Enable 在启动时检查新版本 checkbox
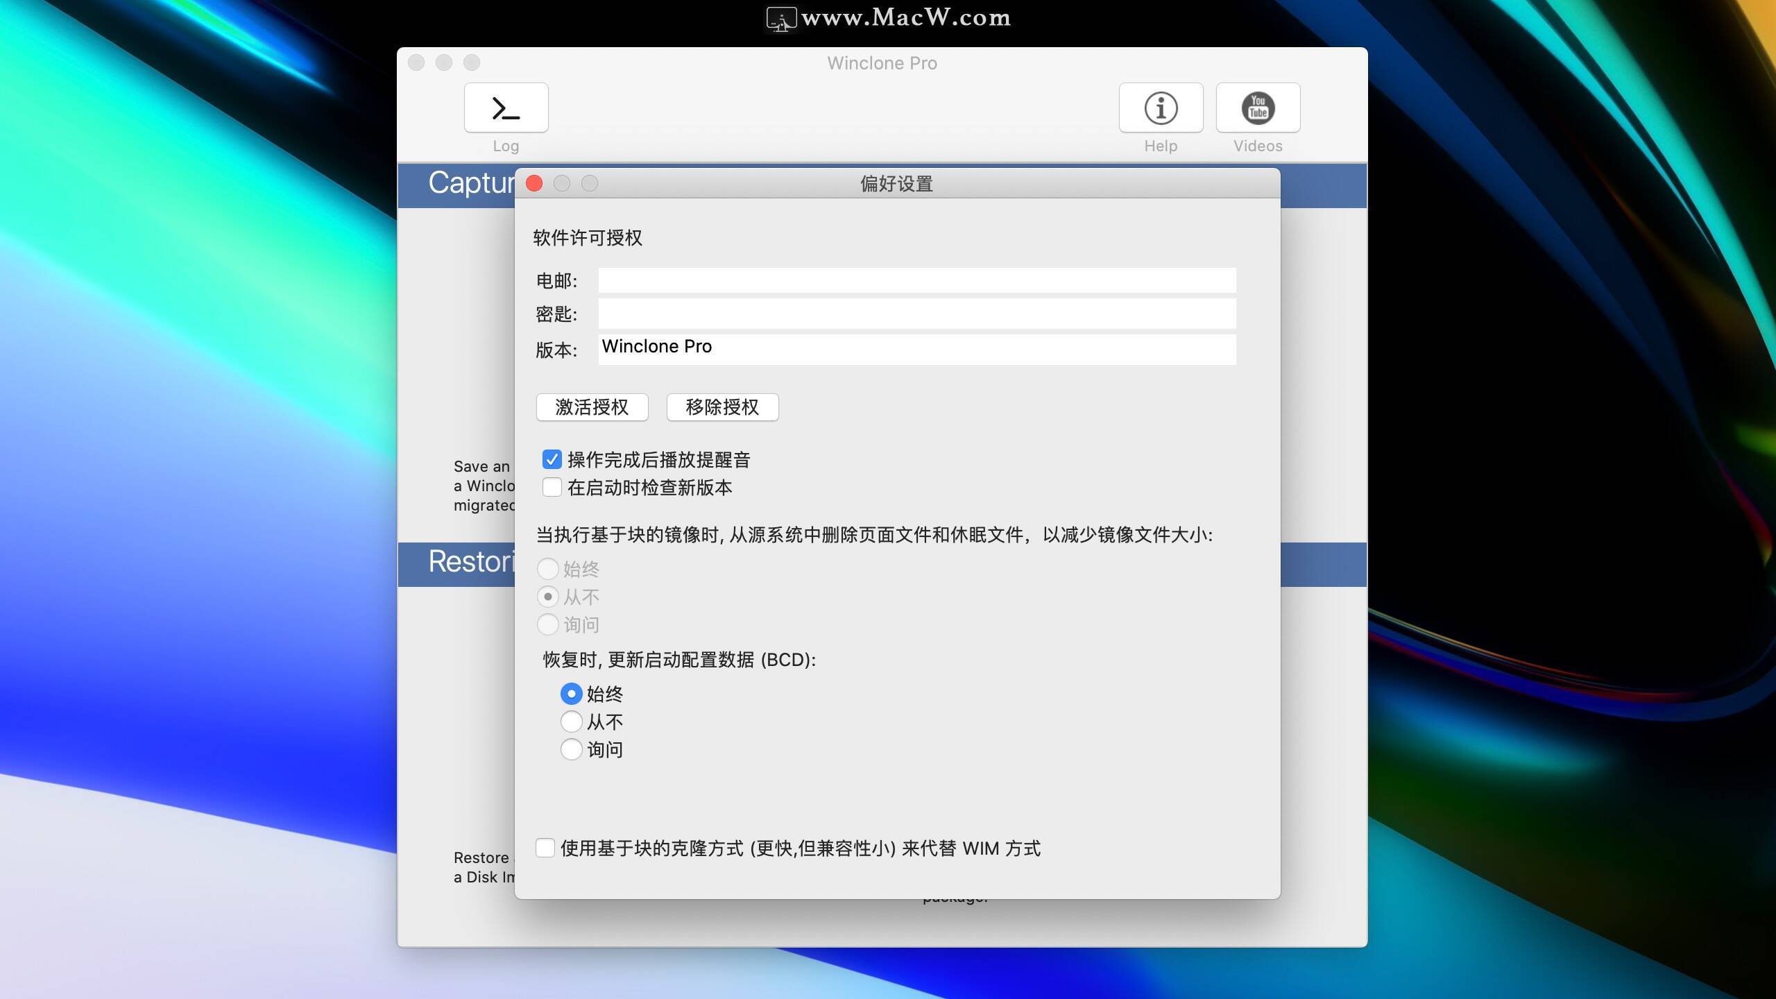The width and height of the screenshot is (1776, 999). point(552,487)
